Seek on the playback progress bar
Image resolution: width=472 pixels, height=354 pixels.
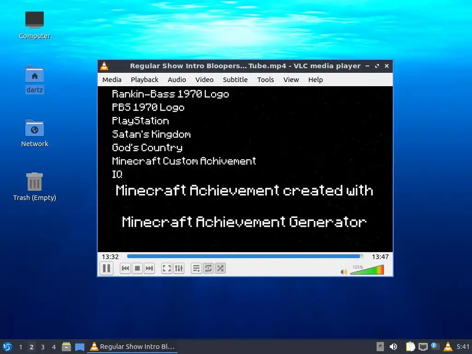[245, 256]
